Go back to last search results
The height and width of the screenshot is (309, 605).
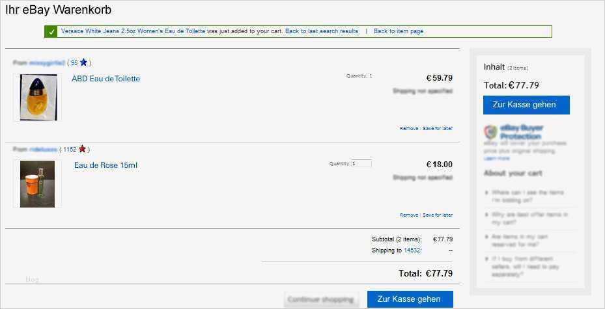click(322, 31)
